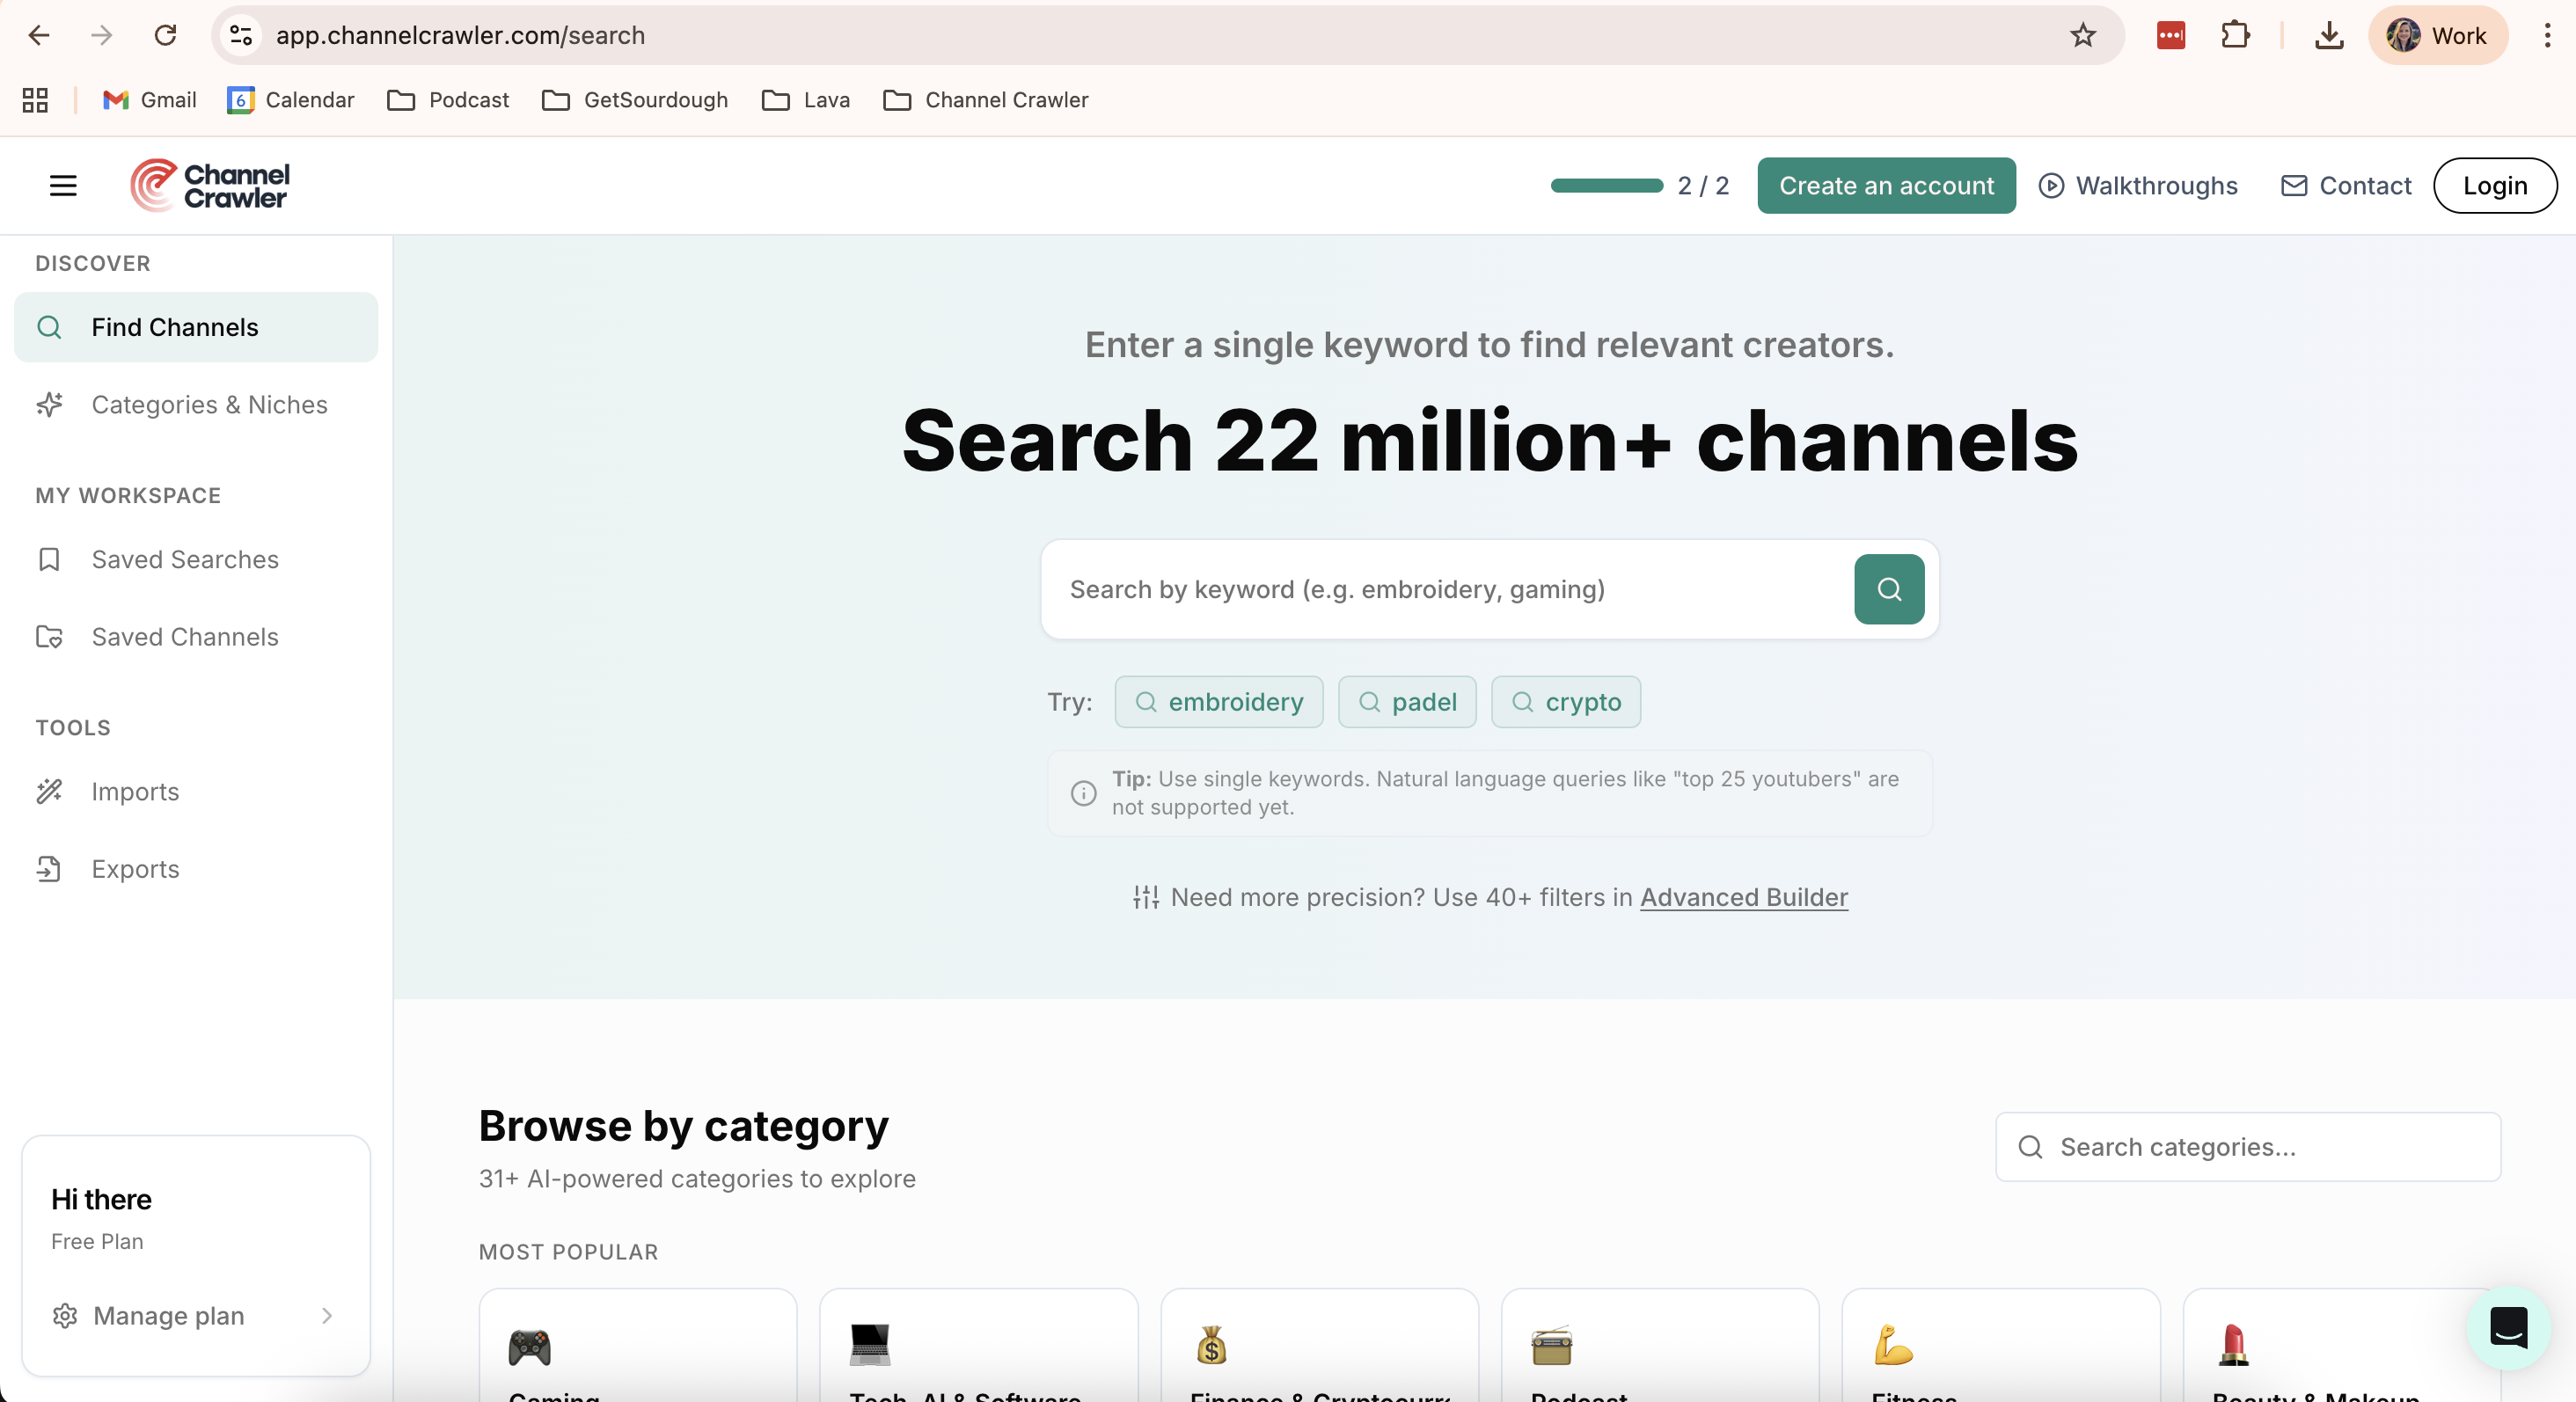Toggle the hamburger sidebar menu
The image size is (2576, 1402).
coord(63,185)
